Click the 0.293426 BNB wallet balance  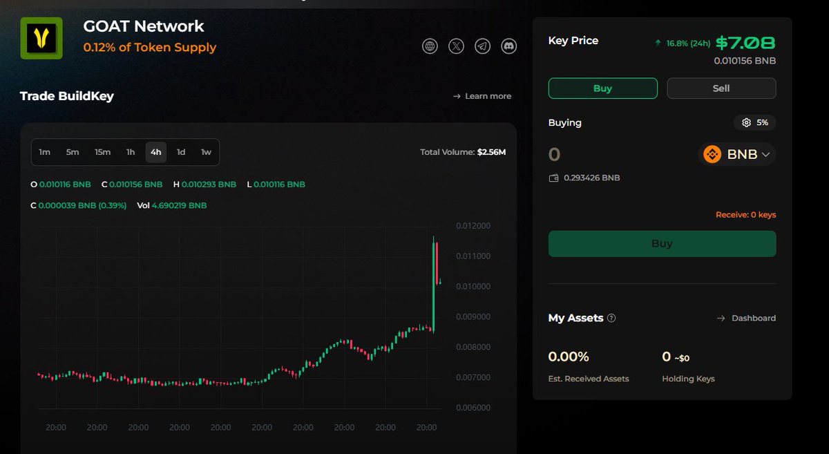click(x=592, y=178)
